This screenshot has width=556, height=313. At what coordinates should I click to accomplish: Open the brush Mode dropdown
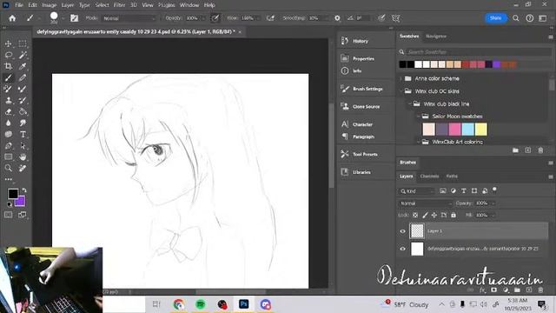[129, 18]
